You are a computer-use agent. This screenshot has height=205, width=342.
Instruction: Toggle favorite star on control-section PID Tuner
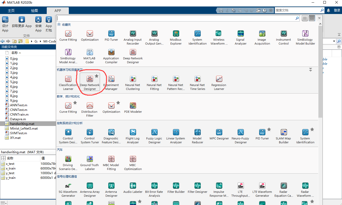(269, 129)
